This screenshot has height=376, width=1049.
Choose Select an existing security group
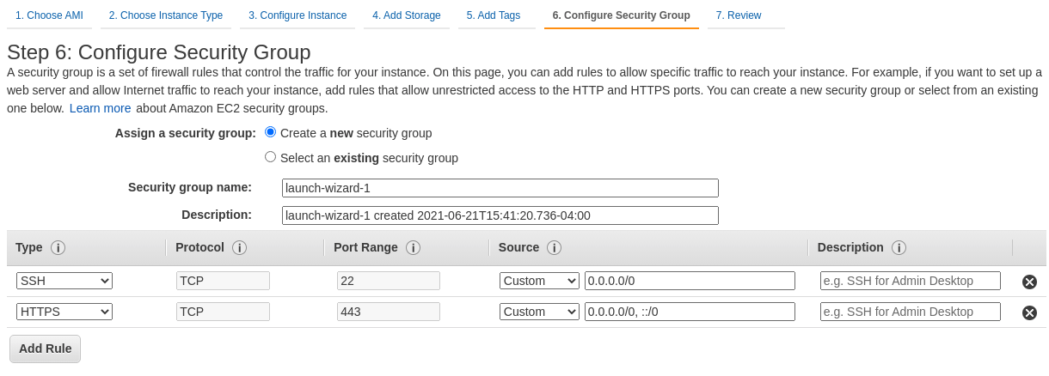tap(271, 157)
